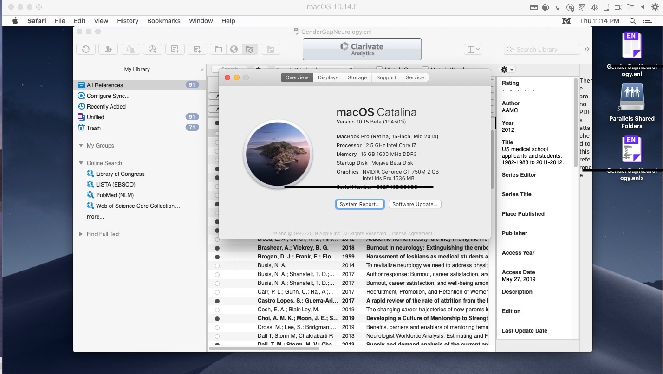This screenshot has width=663, height=374.
Task: Open the Apple menu
Action: click(15, 21)
